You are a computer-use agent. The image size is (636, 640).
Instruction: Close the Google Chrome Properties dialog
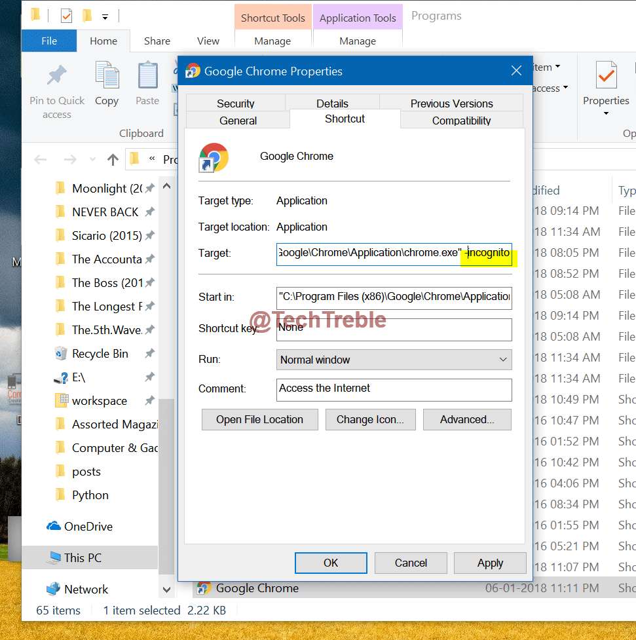click(516, 71)
